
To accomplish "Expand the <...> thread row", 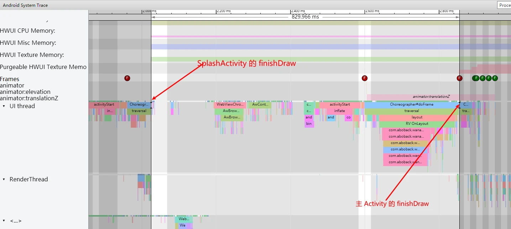I will 4,221.
